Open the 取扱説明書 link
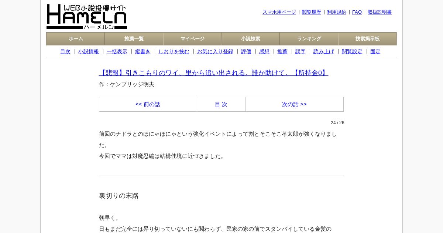 pos(380,12)
